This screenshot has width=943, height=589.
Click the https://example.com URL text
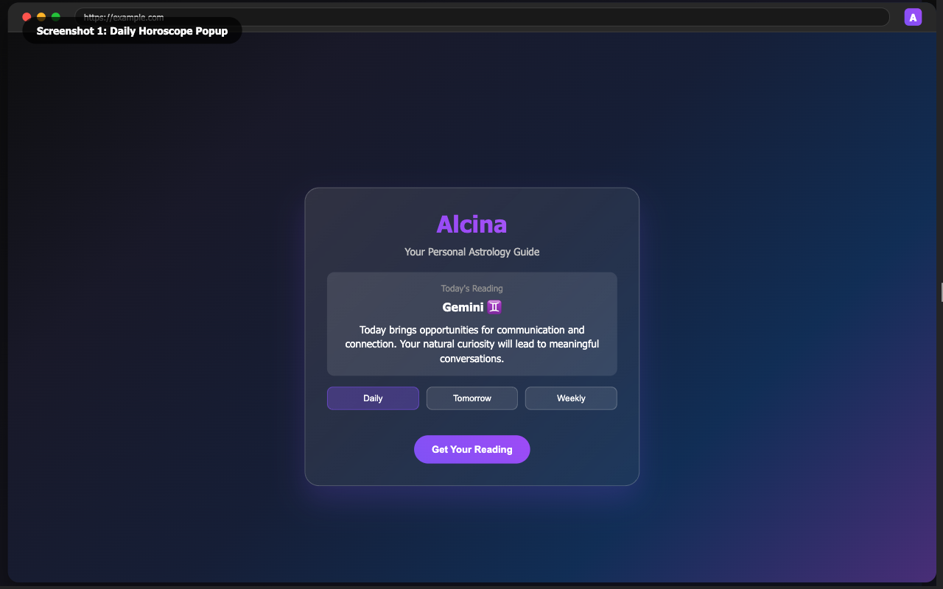coord(125,17)
